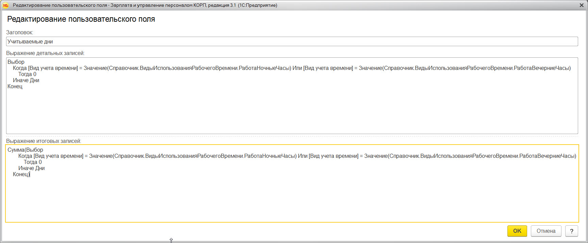Click the Выражение детальных записей label

[45, 53]
